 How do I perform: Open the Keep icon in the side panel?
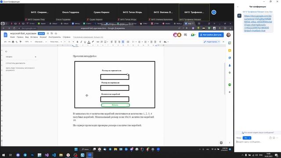(x=230, y=50)
